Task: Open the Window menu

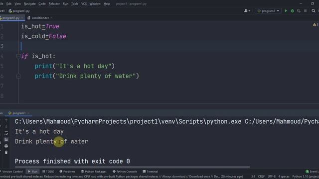Action: point(95,3)
